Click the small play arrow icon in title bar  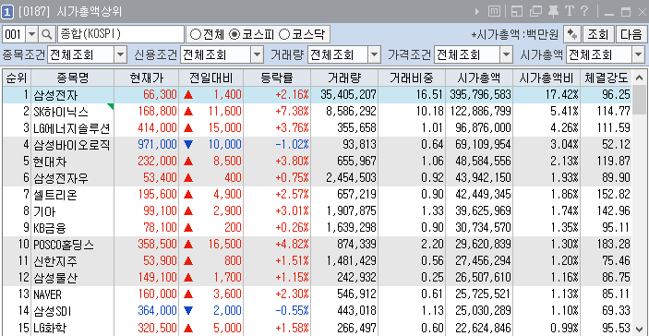[x=477, y=12]
